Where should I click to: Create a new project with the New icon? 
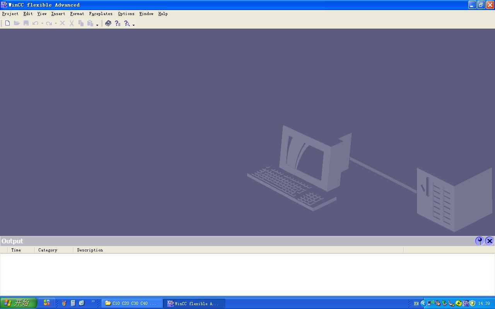point(7,23)
